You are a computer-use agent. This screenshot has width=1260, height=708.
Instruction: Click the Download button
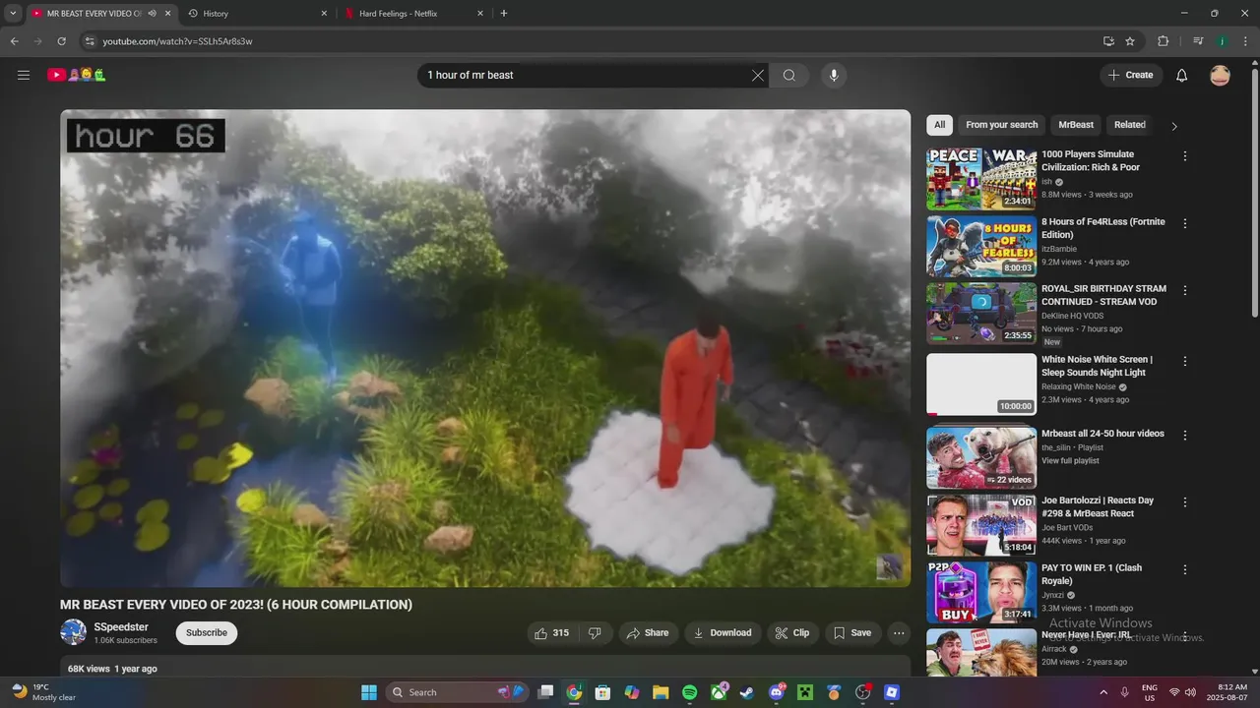(722, 633)
